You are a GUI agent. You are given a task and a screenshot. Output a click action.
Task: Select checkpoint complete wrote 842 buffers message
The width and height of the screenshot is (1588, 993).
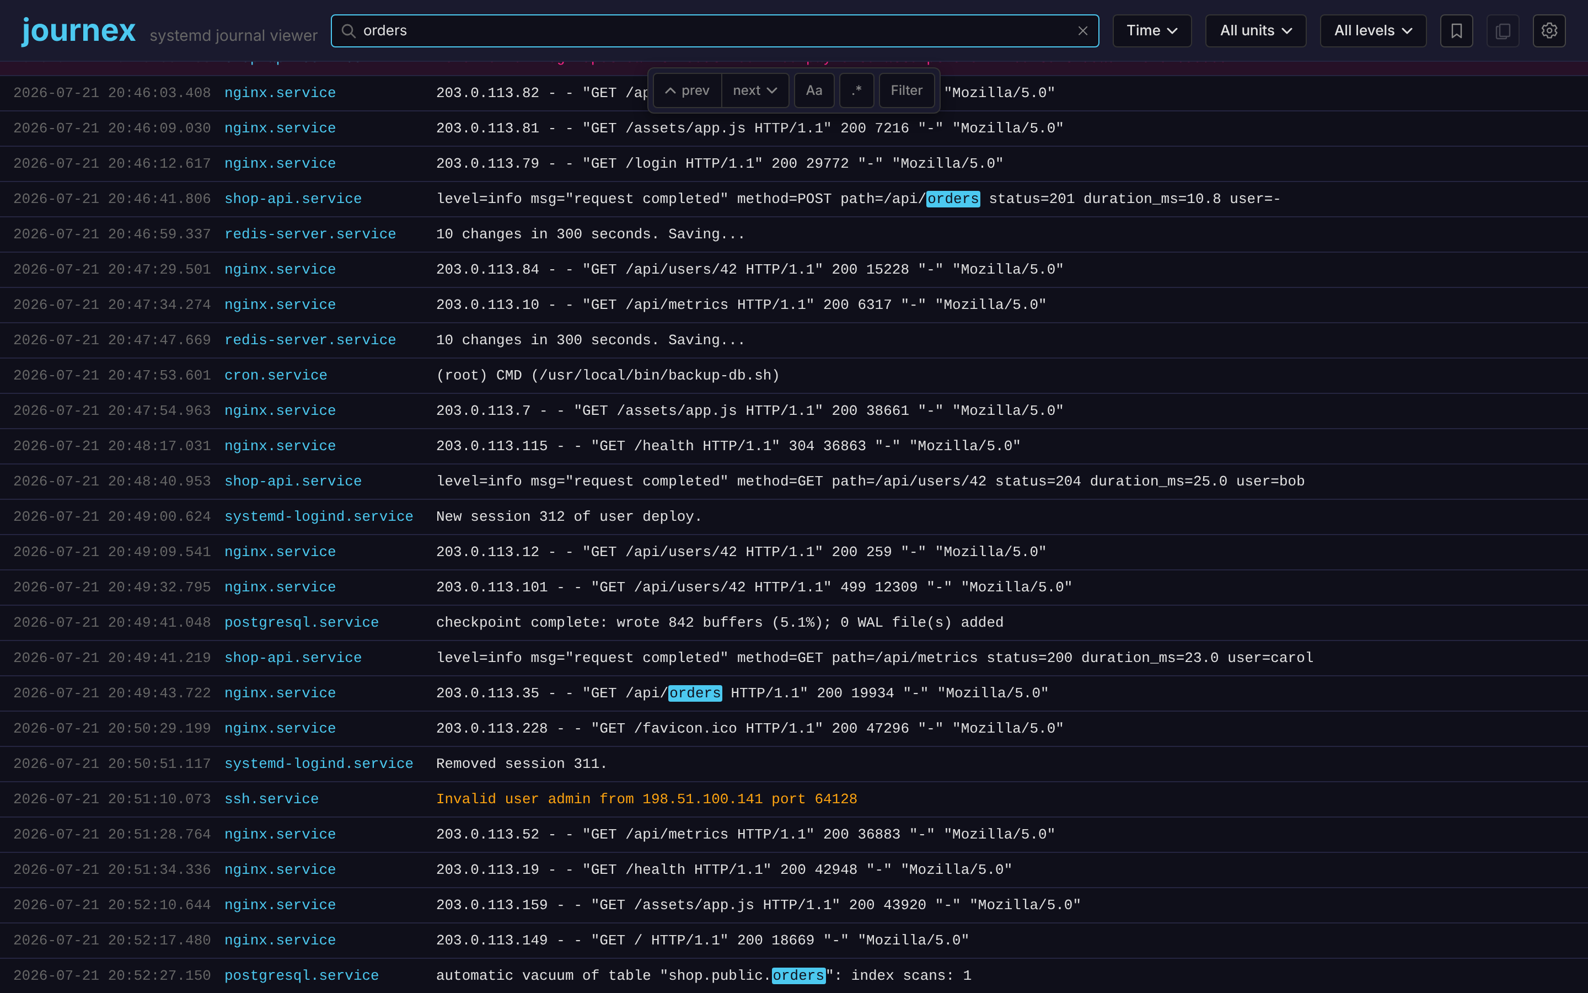[x=720, y=623]
